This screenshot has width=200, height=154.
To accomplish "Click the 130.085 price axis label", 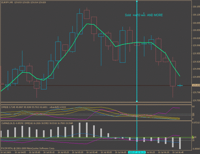I will (x=196, y=23).
